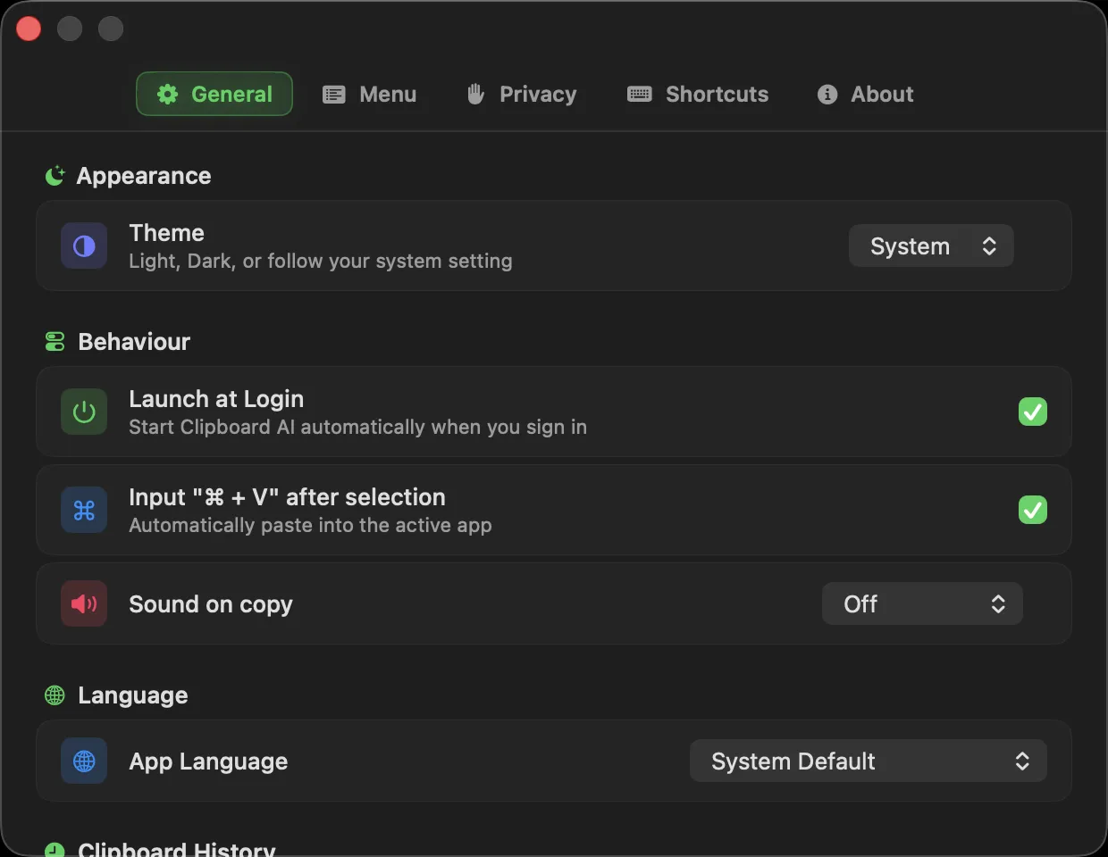Image resolution: width=1108 pixels, height=857 pixels.
Task: Open the About tab
Action: (x=865, y=94)
